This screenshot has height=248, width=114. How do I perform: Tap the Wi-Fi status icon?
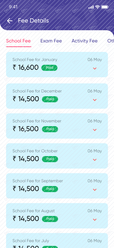98,7
